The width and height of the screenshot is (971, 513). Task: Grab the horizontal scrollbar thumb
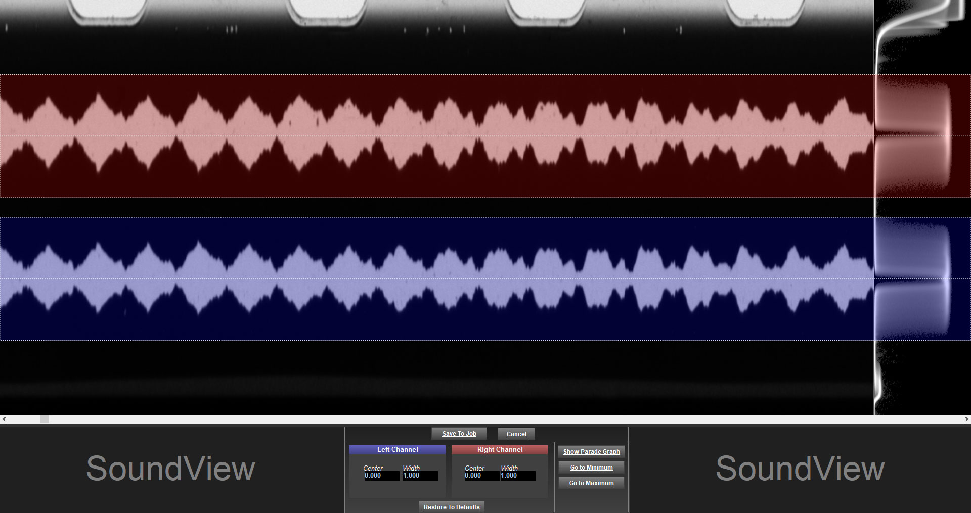point(45,419)
